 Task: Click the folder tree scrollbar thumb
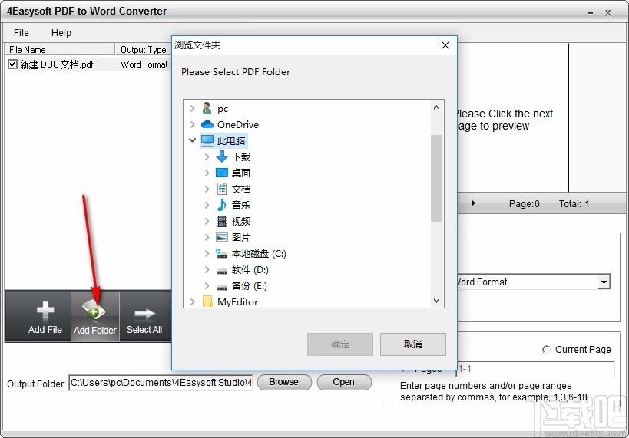437,178
